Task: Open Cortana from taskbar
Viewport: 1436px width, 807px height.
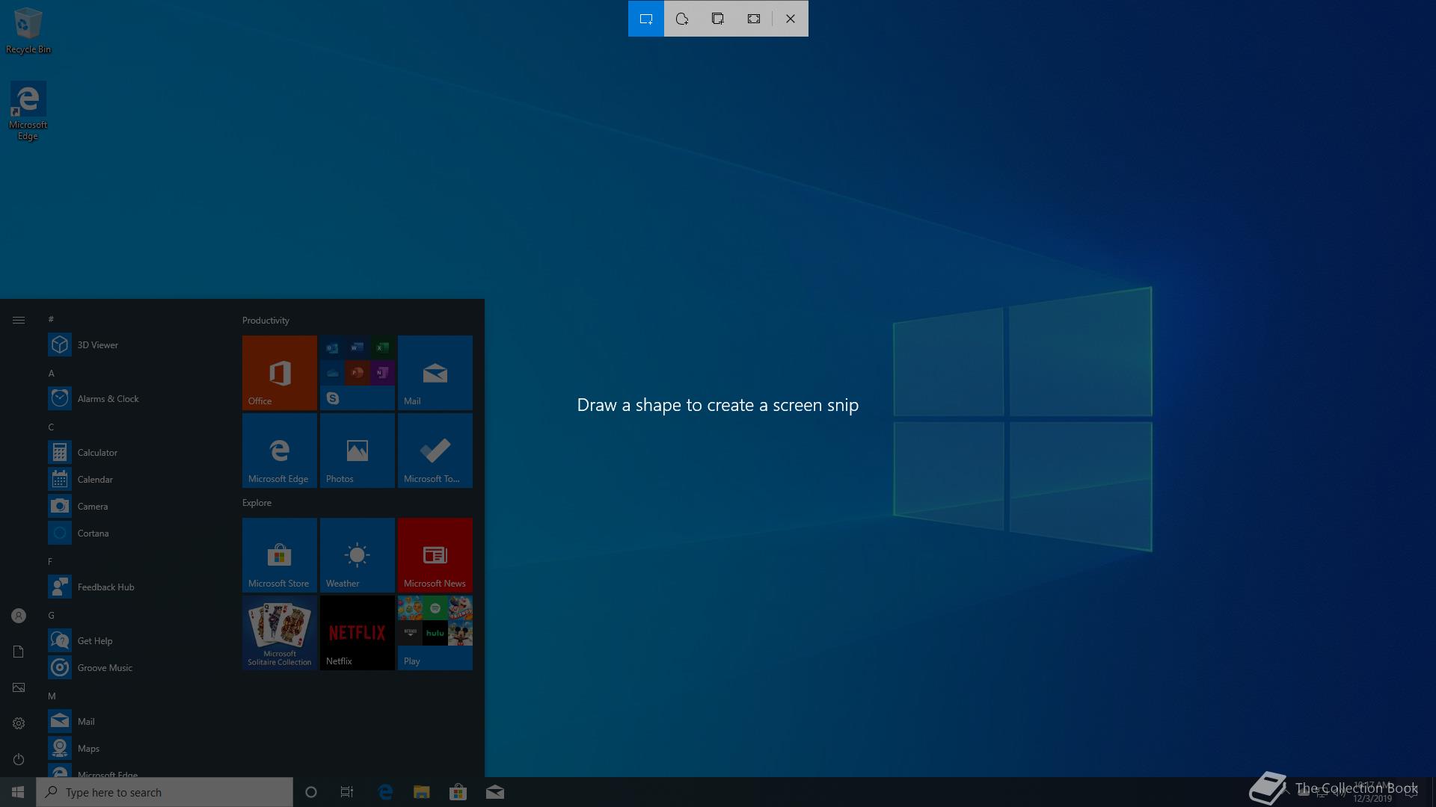Action: coord(311,792)
